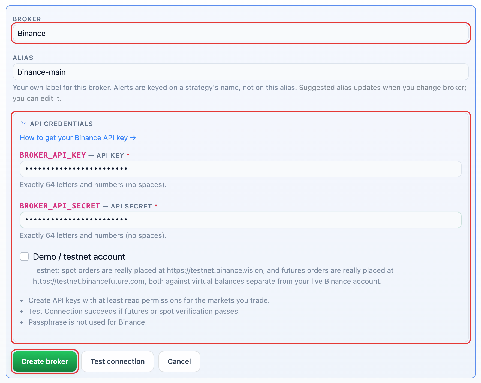The height and width of the screenshot is (383, 481).
Task: Click the Alias field containing binance-main
Action: (x=240, y=72)
